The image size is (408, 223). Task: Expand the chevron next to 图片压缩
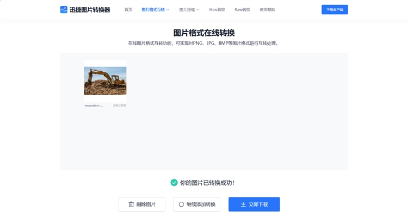pos(198,10)
